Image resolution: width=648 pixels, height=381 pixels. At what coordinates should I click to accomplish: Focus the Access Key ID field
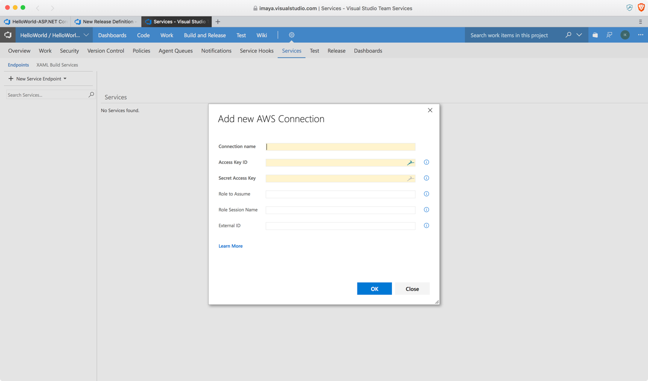341,162
